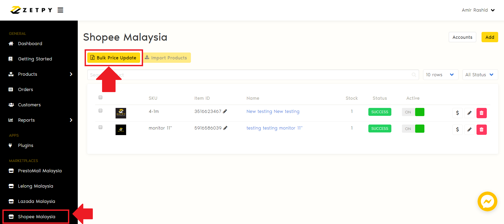Toggle the Active switch for monitor 11" product

click(413, 129)
